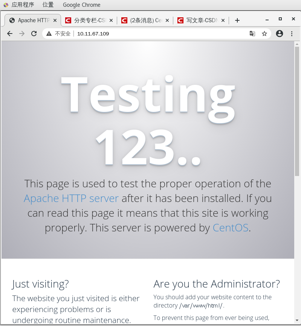Screen dimensions: 301x326
Task: Open the three-dot Chrome menu
Action: (x=292, y=34)
